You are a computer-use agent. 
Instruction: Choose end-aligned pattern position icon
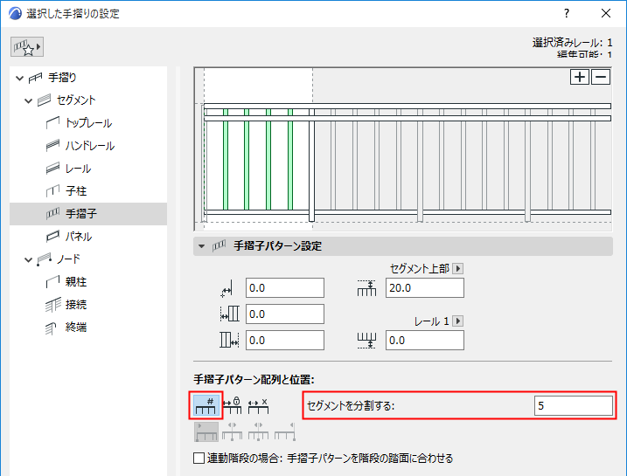tap(285, 431)
